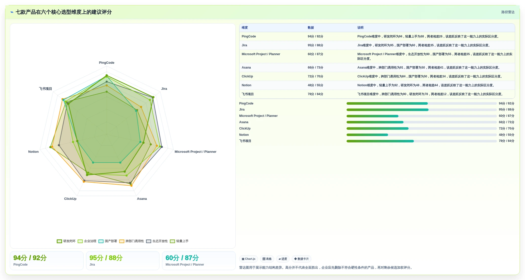Click the Notion description text in table
The width and height of the screenshot is (525, 280).
(426, 85)
